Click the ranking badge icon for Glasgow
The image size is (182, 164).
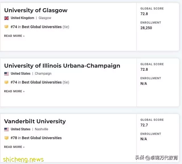click(x=6, y=27)
